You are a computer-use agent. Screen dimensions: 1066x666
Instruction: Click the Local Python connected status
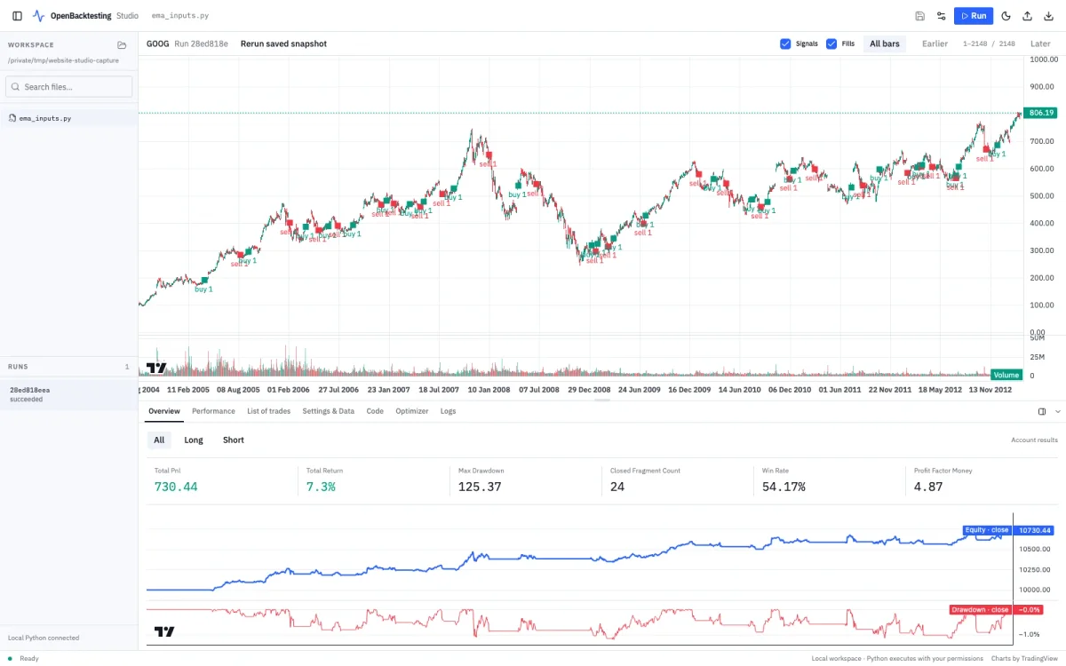[44, 638]
